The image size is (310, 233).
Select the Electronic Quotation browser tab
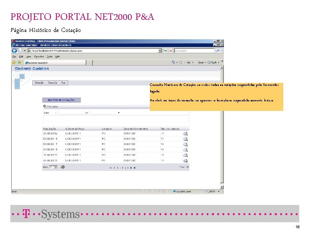pyautogui.click(x=55, y=63)
